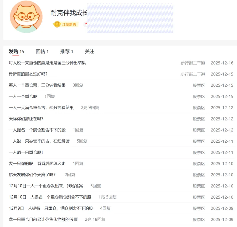This screenshot has width=237, height=227.
Task: Open post 每人说一支重仓的票是走是留三分钟出结果
Action: tap(47, 63)
